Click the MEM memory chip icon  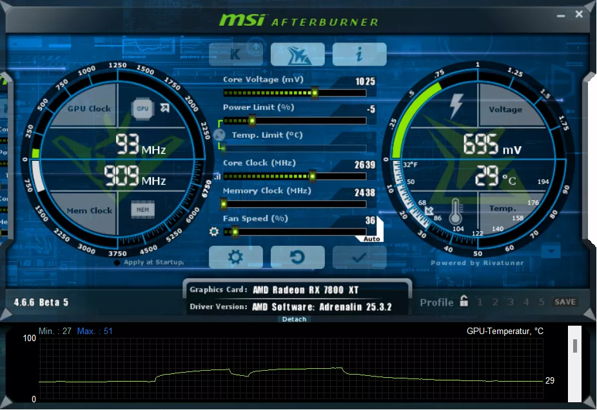142,209
